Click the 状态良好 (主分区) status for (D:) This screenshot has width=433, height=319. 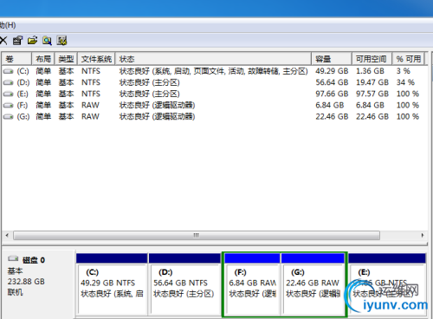(x=150, y=82)
